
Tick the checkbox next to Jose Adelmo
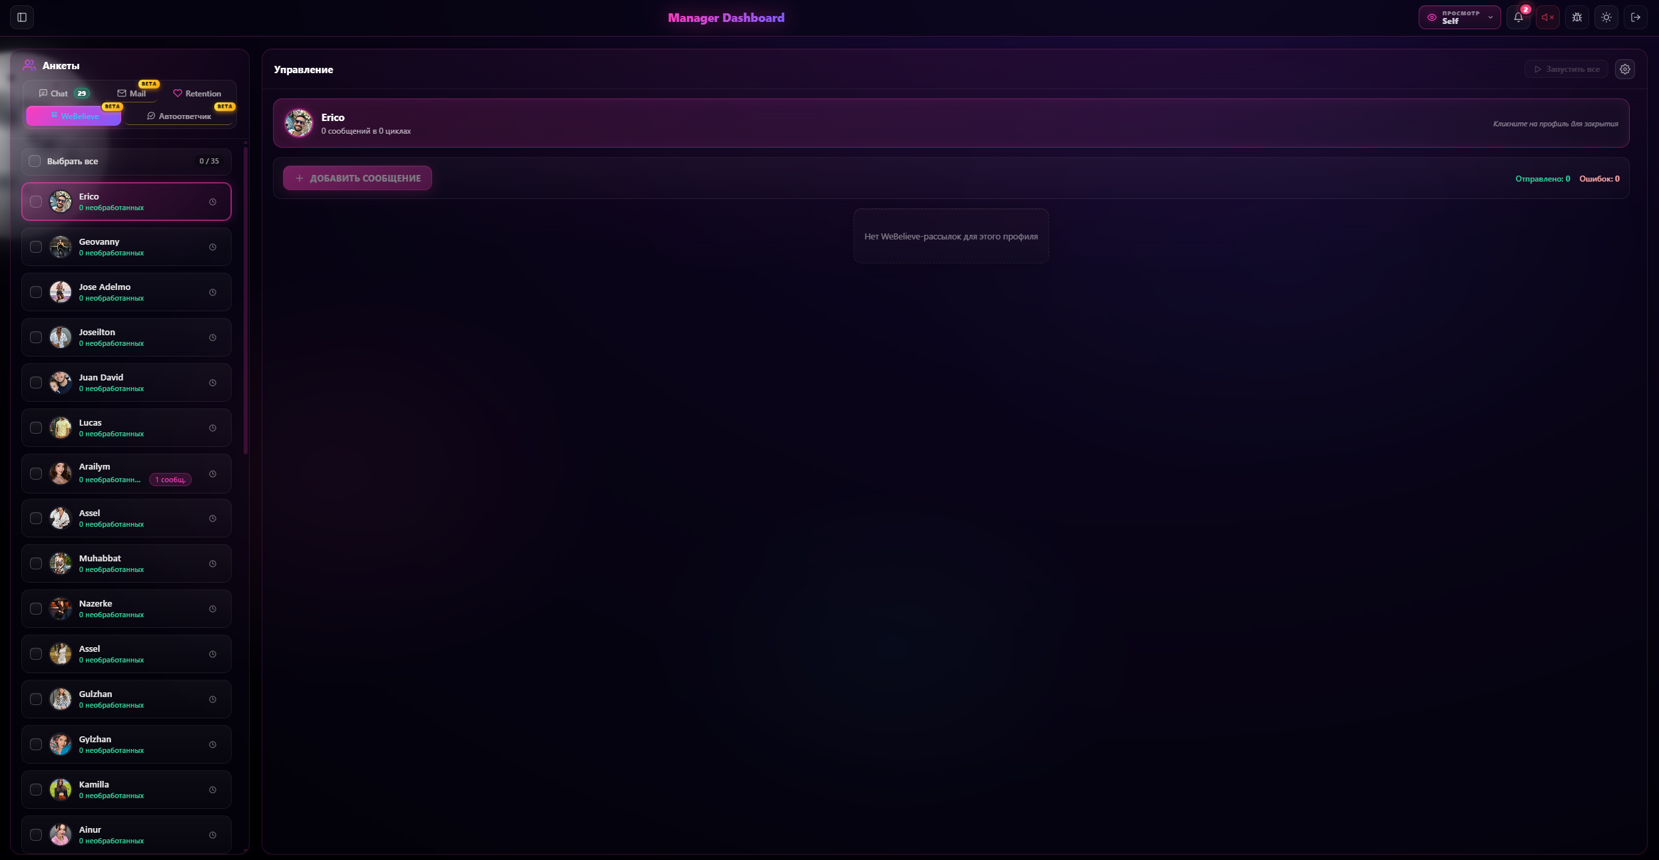click(x=36, y=292)
